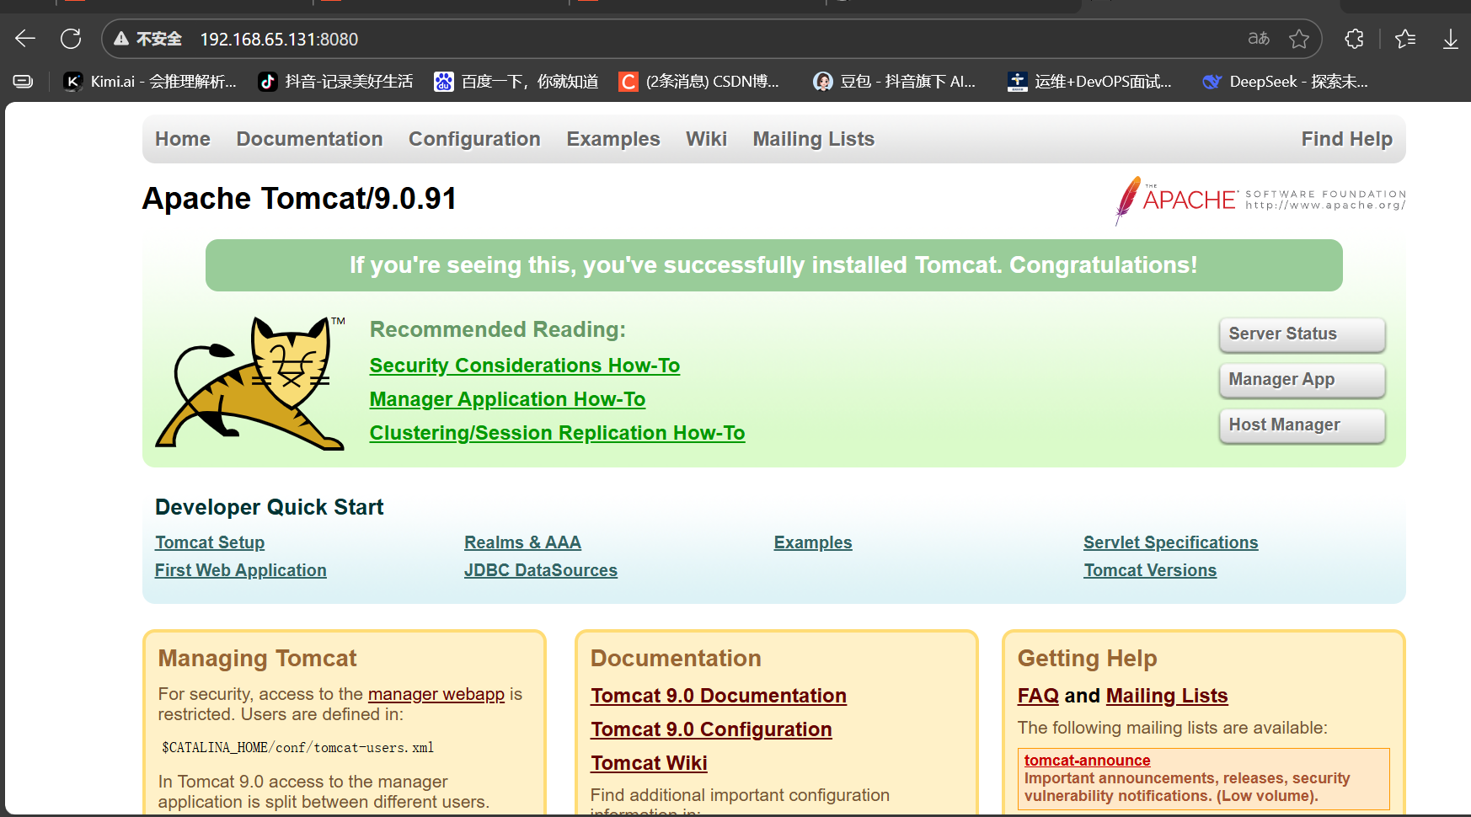Open the Mailing Lists link under Getting Help
Image resolution: width=1471 pixels, height=817 pixels.
click(1167, 696)
